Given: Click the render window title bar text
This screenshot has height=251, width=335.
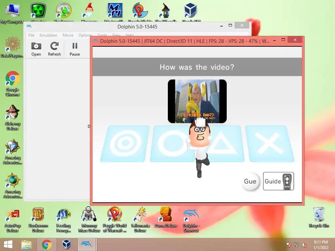Looking at the screenshot, I should point(185,41).
